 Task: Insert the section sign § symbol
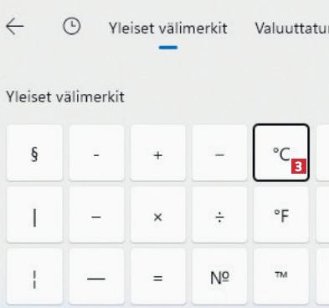tap(34, 153)
